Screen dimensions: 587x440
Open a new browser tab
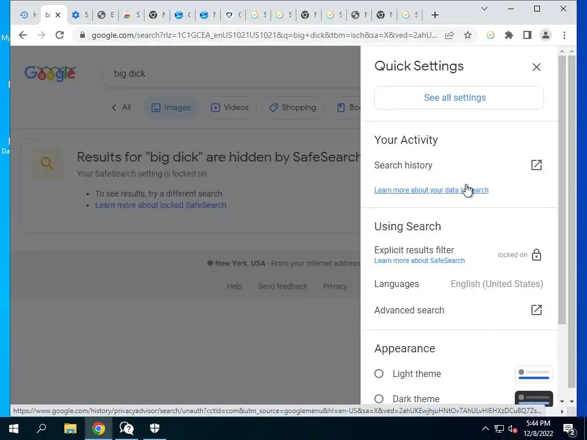point(435,15)
